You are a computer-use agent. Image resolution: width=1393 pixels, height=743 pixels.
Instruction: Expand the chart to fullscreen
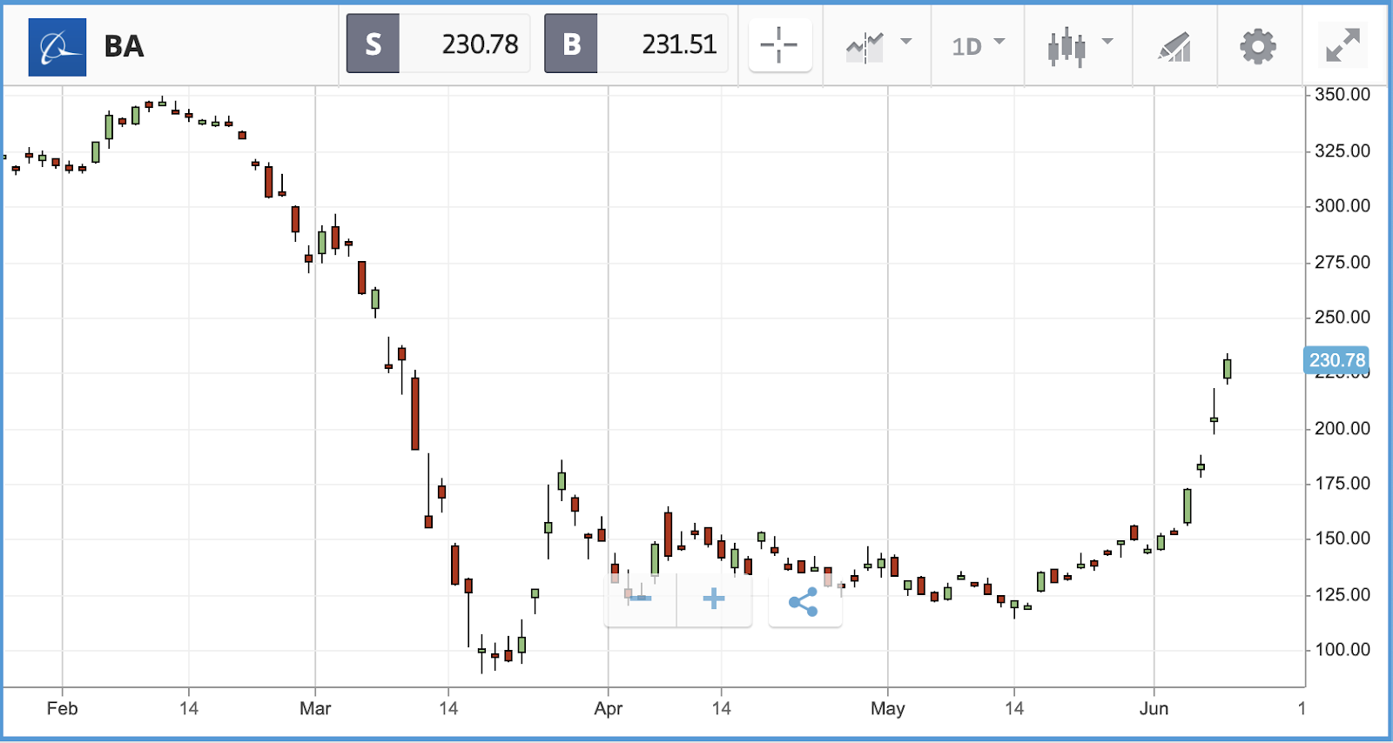tap(1343, 45)
